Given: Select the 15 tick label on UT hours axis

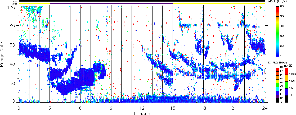Looking at the screenshot, I should 173,108.
